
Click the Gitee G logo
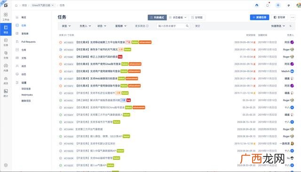[x=6, y=5]
